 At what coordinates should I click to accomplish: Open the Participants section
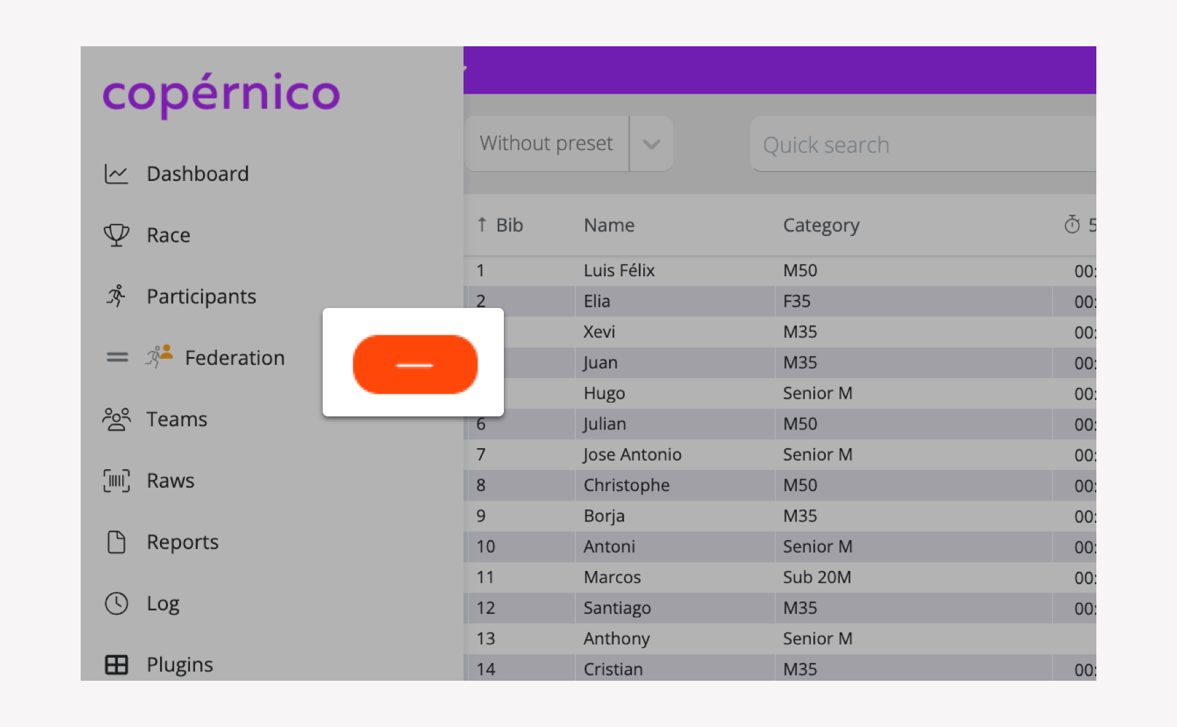pos(202,297)
